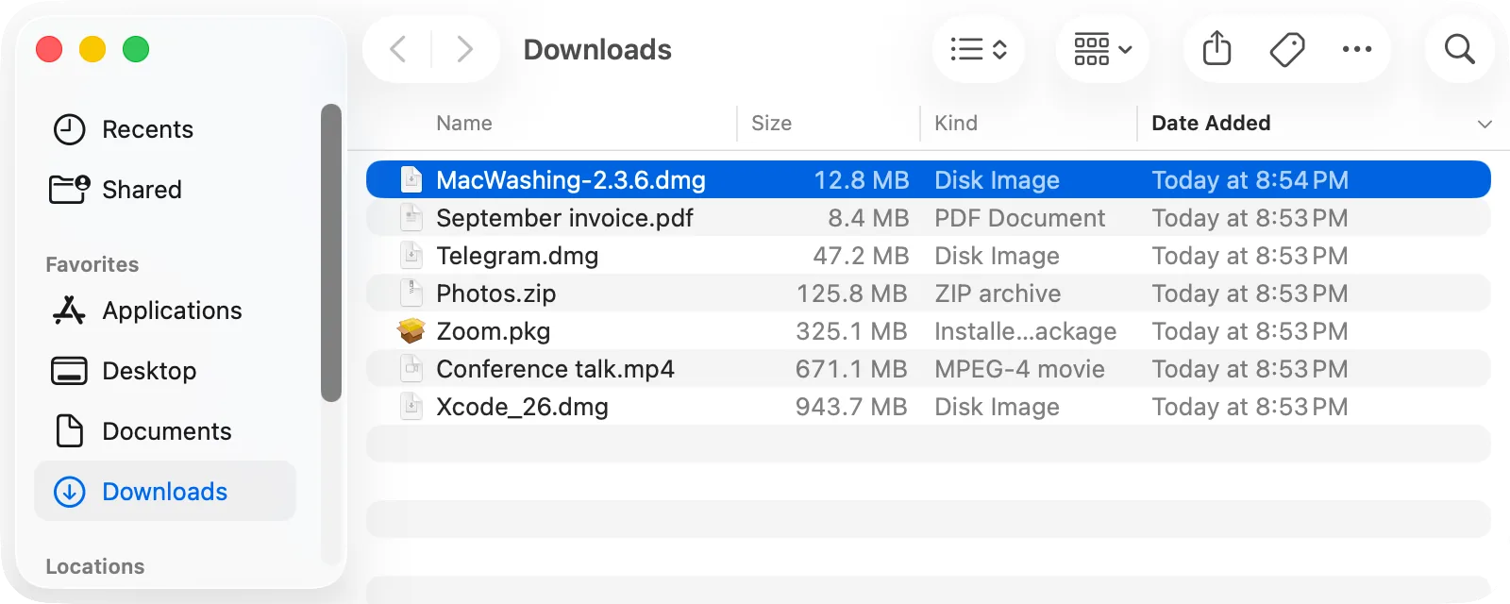
Task: Click the Share toolbar icon
Action: (1217, 49)
